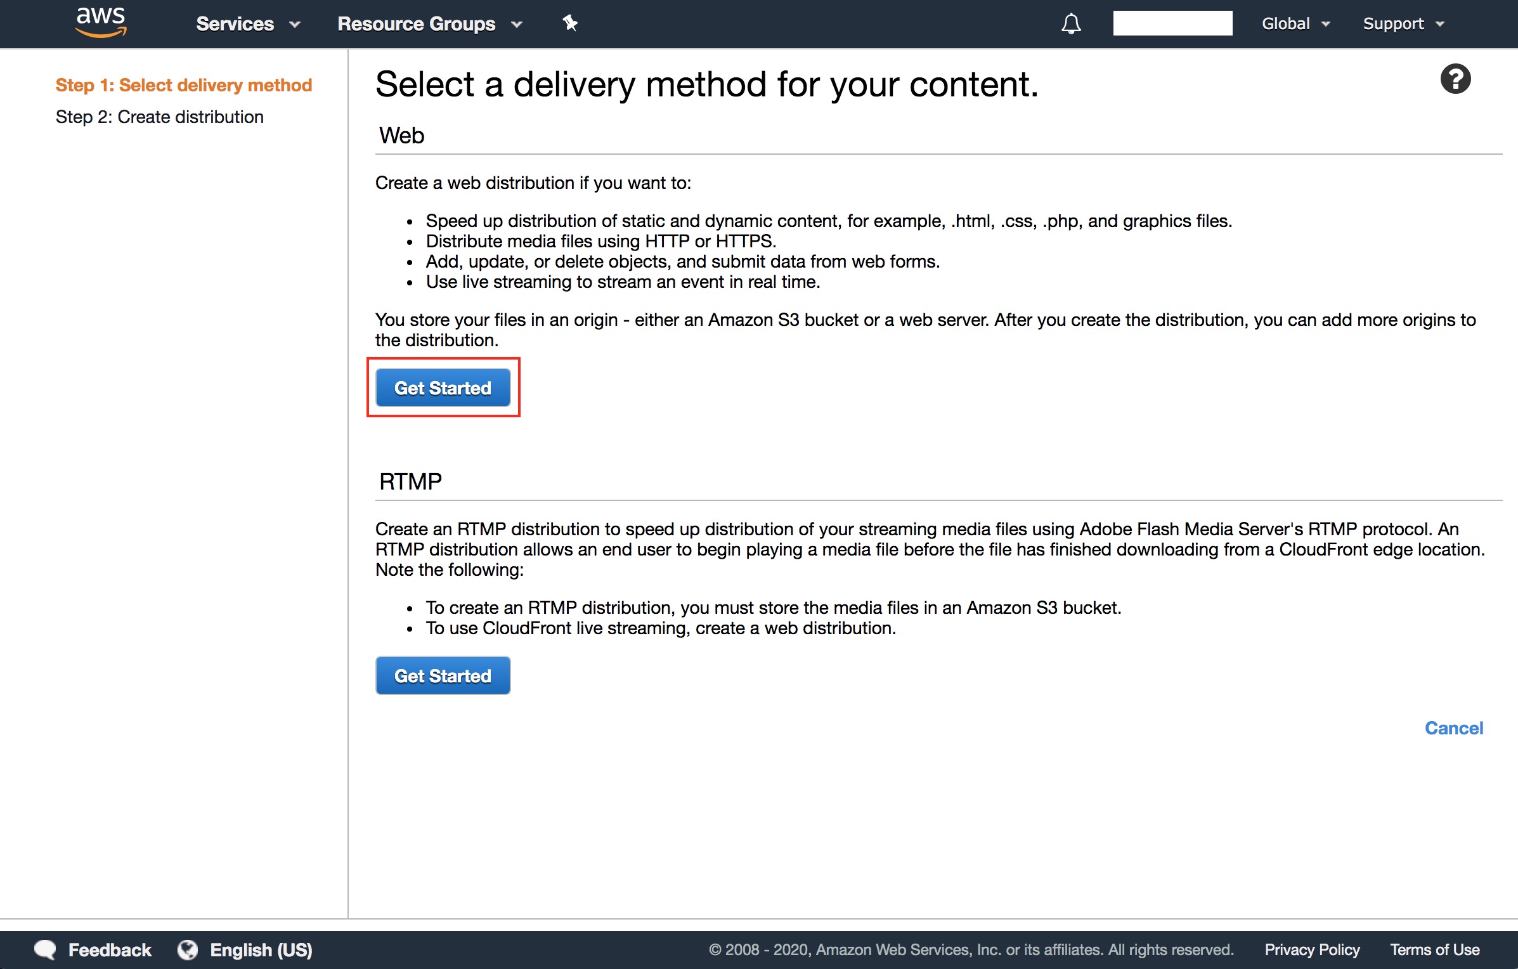Image resolution: width=1518 pixels, height=969 pixels.
Task: Select Step 1: Select delivery method
Action: pos(184,85)
